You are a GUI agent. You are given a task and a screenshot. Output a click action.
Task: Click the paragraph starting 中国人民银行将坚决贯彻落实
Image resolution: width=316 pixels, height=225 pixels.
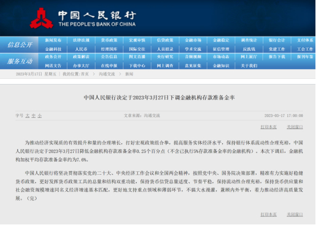point(159,186)
